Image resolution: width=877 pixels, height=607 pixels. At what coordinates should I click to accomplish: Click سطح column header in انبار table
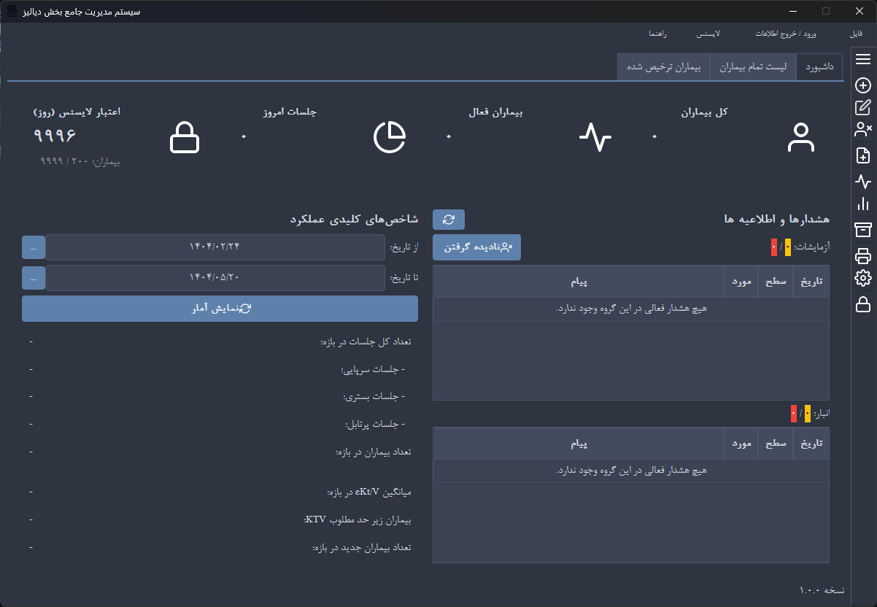click(x=776, y=444)
